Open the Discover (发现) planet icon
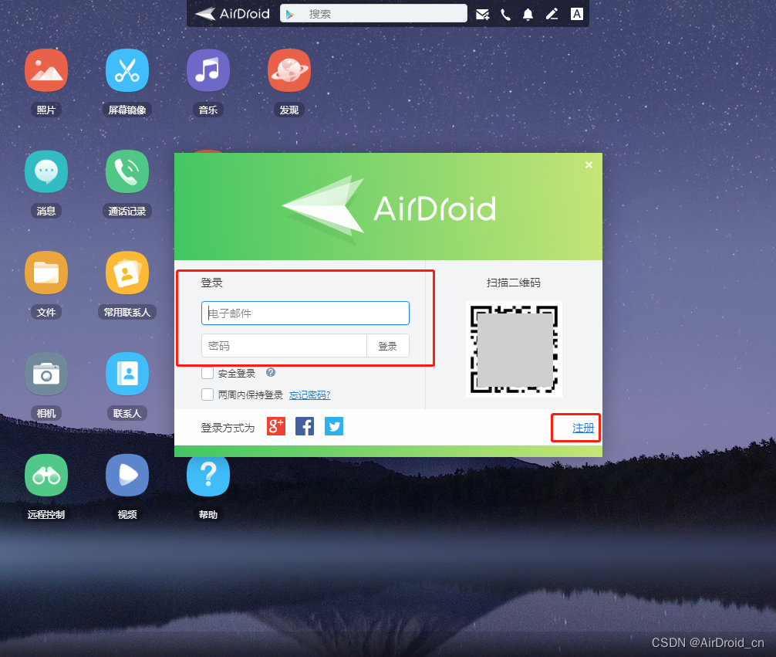 pyautogui.click(x=289, y=69)
